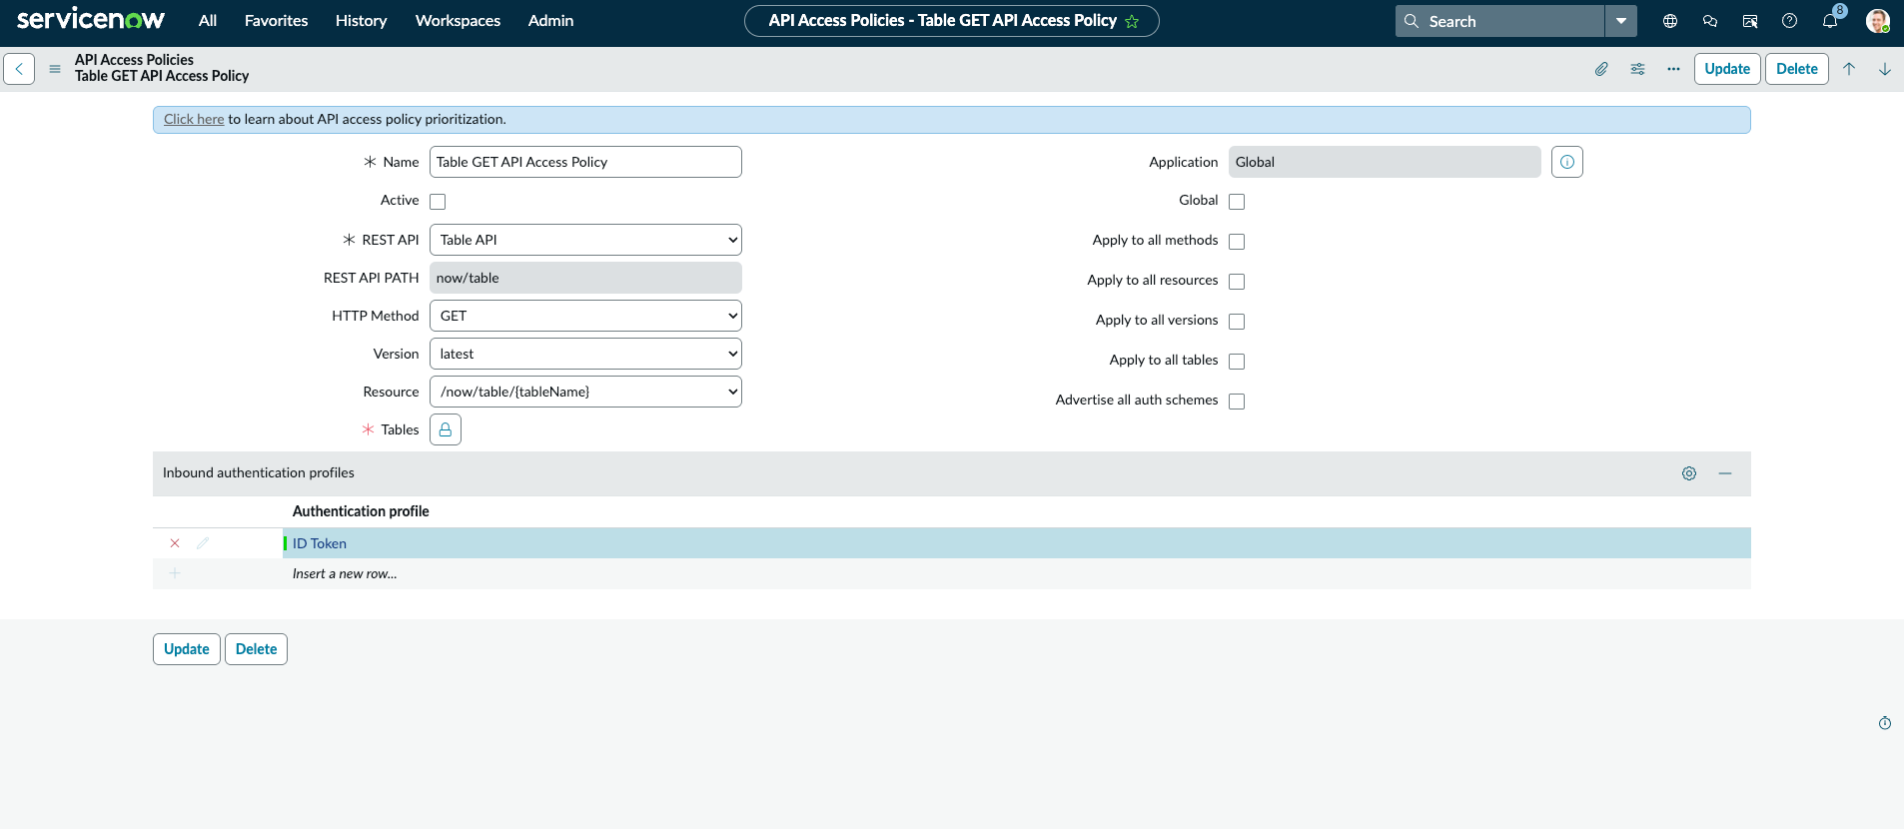The width and height of the screenshot is (1904, 829).
Task: Open the globe scope picker icon
Action: pyautogui.click(x=1670, y=21)
